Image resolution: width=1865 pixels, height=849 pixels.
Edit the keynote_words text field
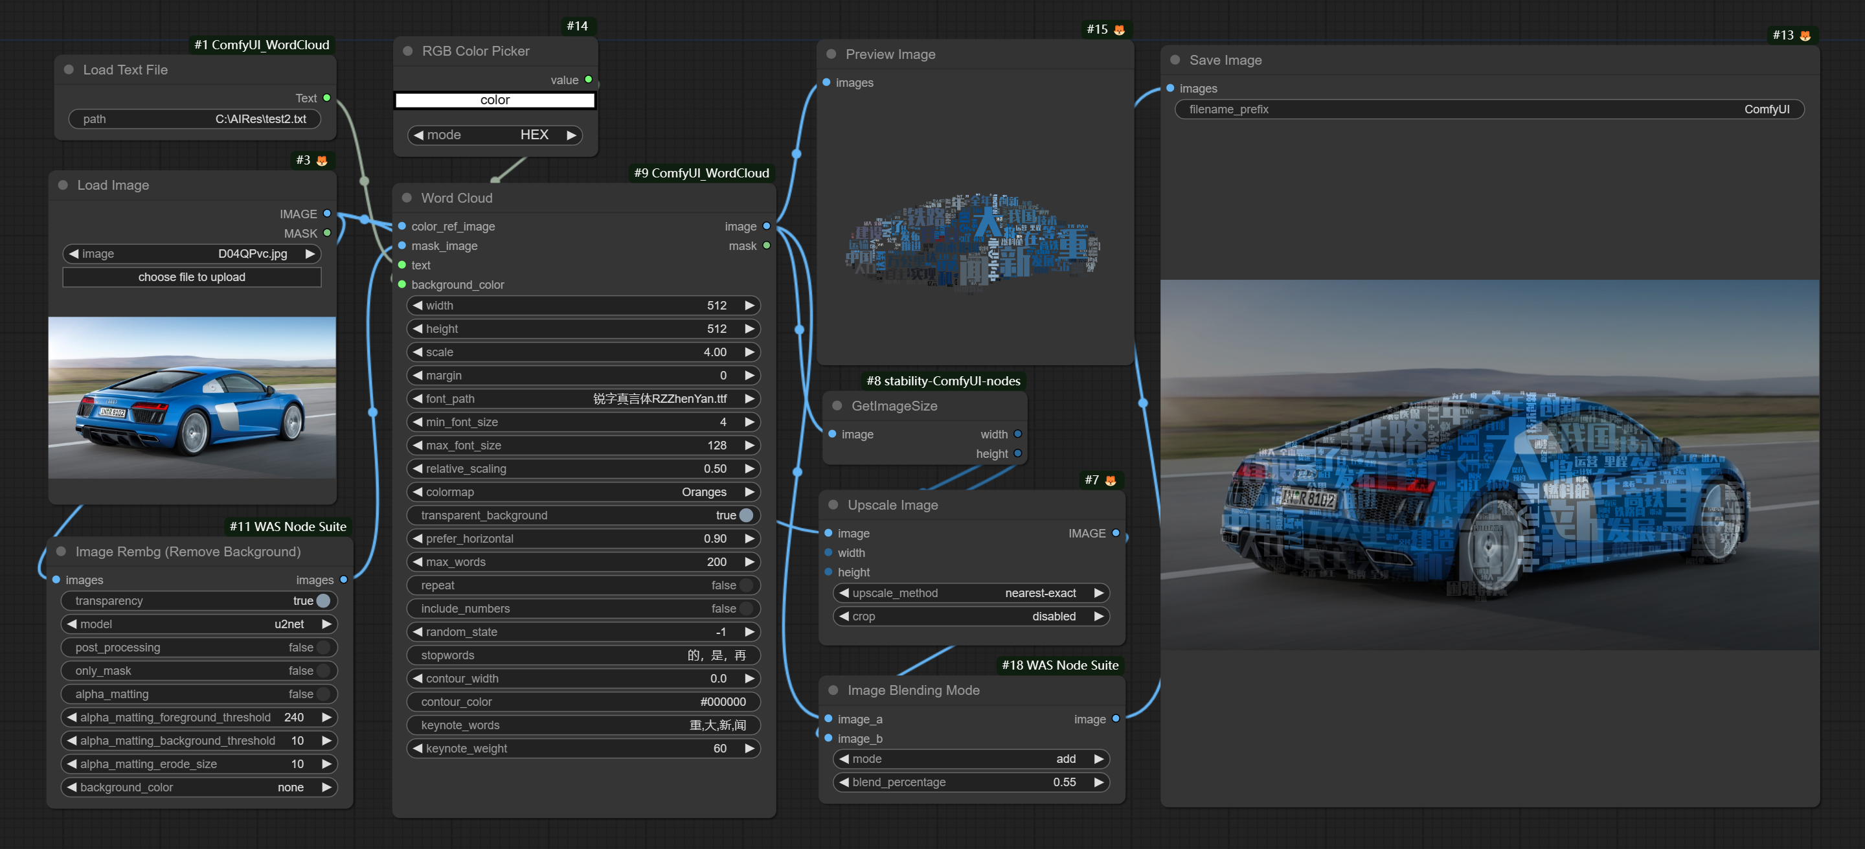[583, 725]
